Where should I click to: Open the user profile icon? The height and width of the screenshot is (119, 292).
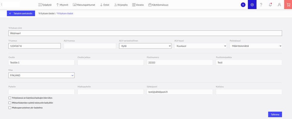[279, 5]
